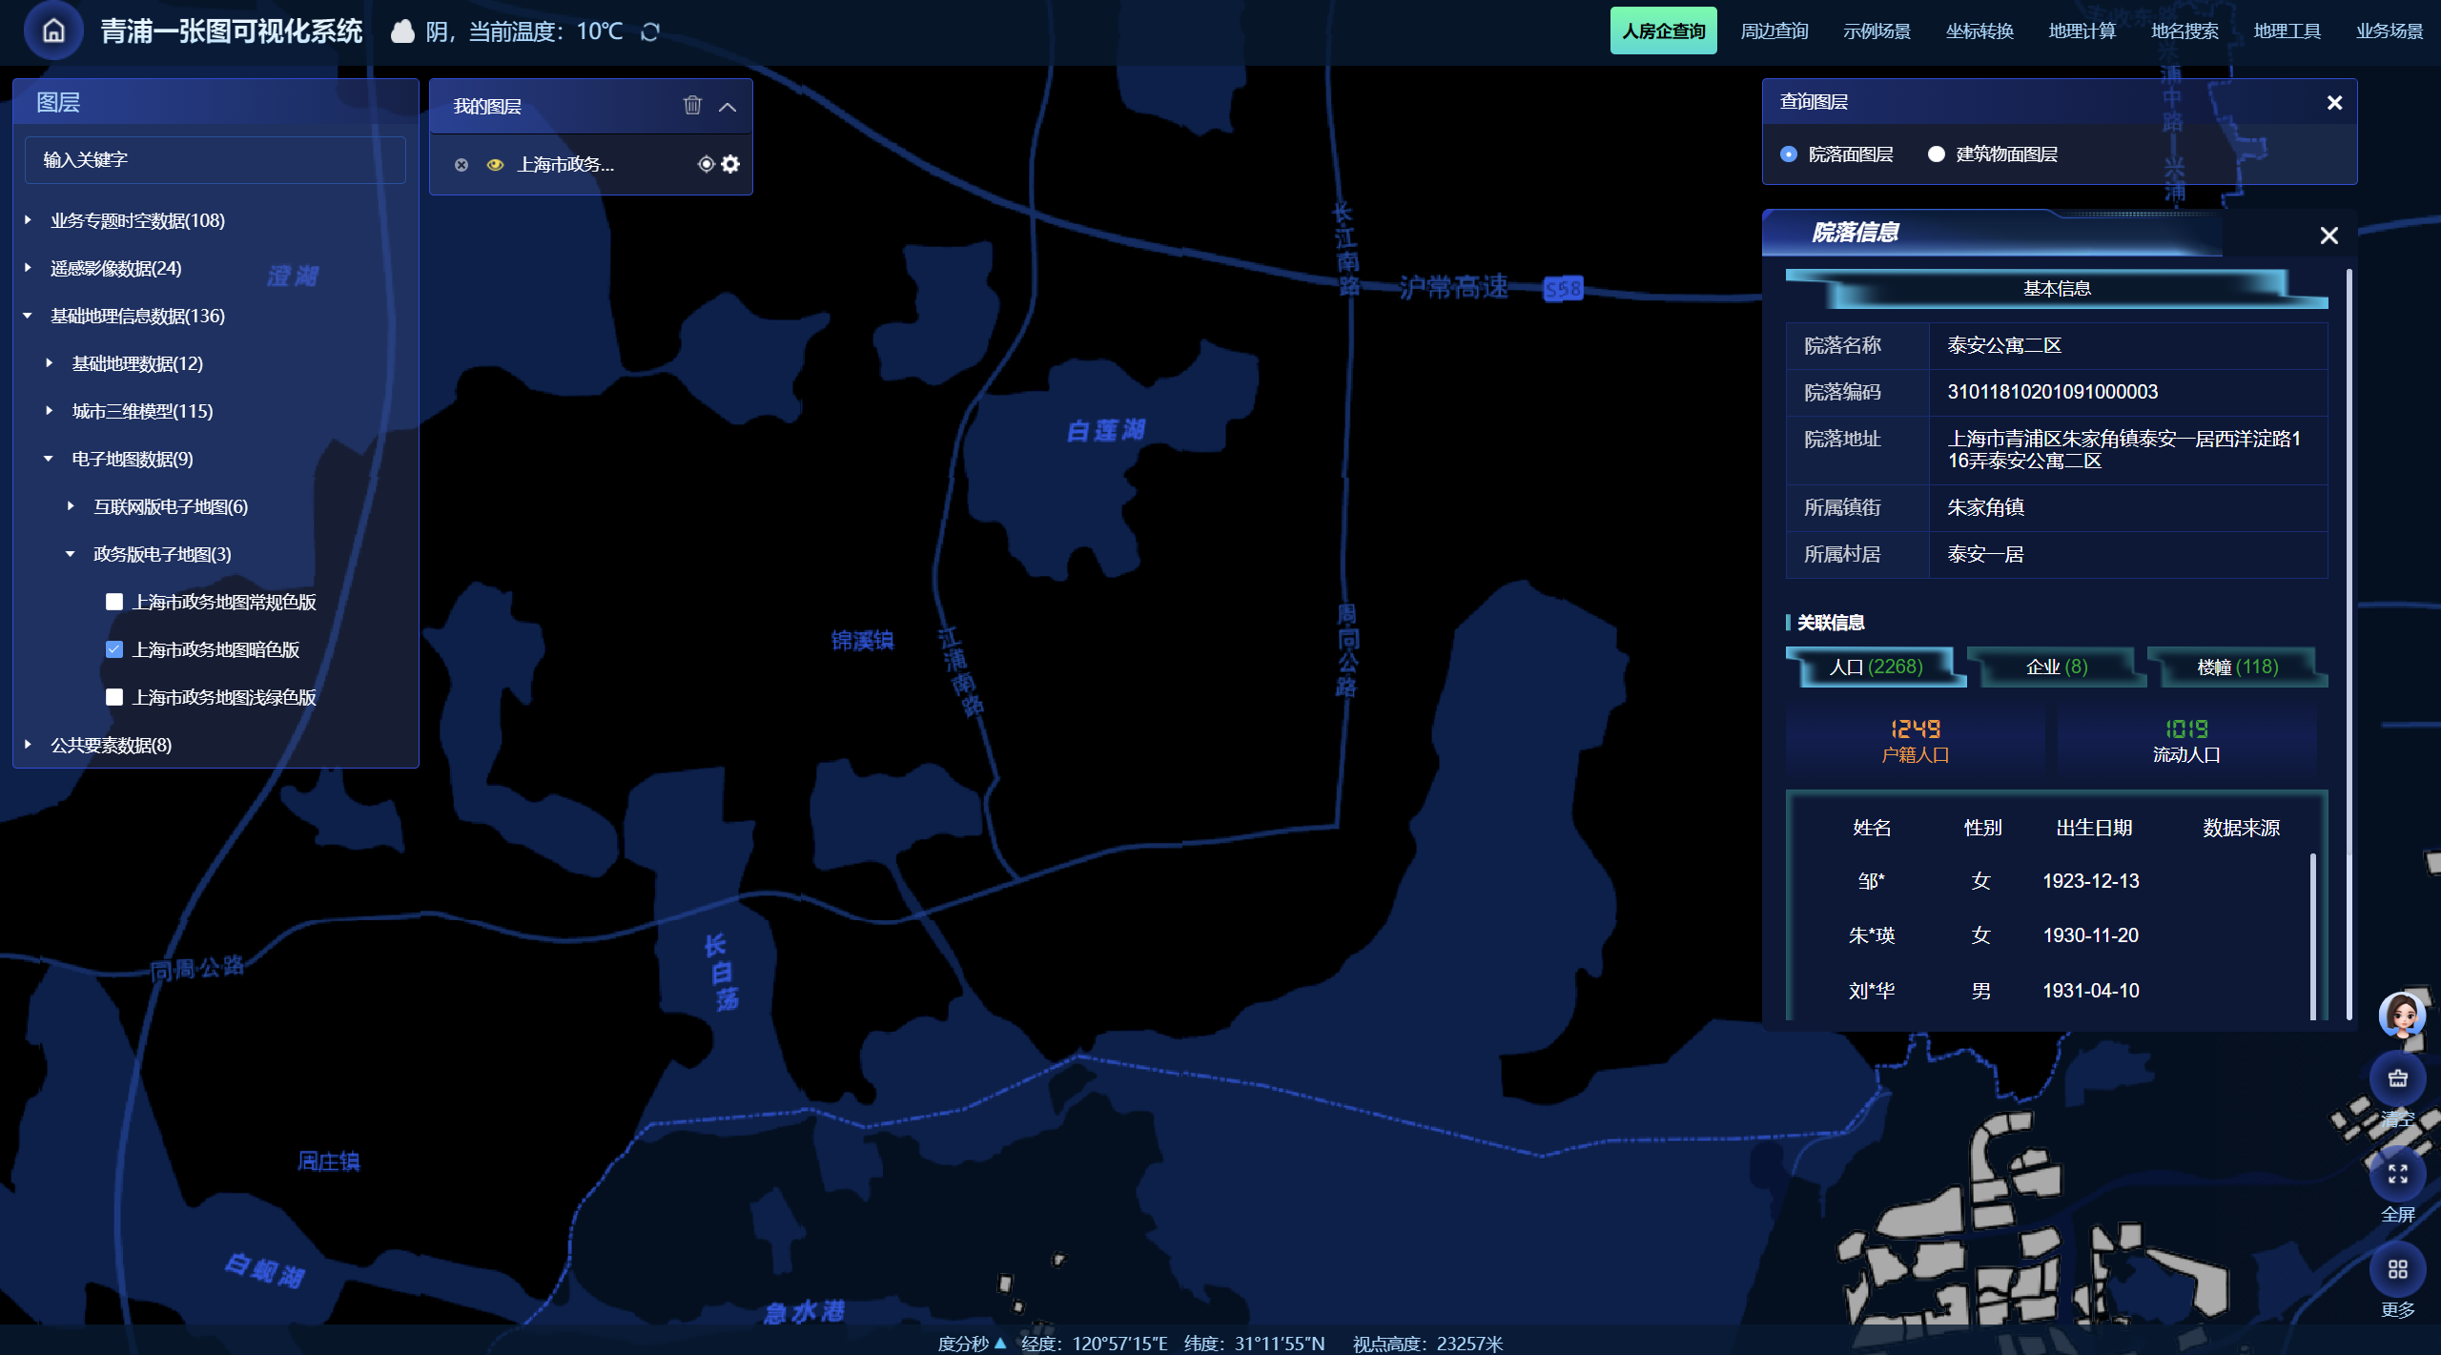Enable the 上海市政务地图常规色版 checkbox

coord(114,602)
